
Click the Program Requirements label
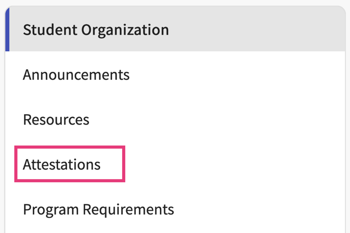[98, 210]
